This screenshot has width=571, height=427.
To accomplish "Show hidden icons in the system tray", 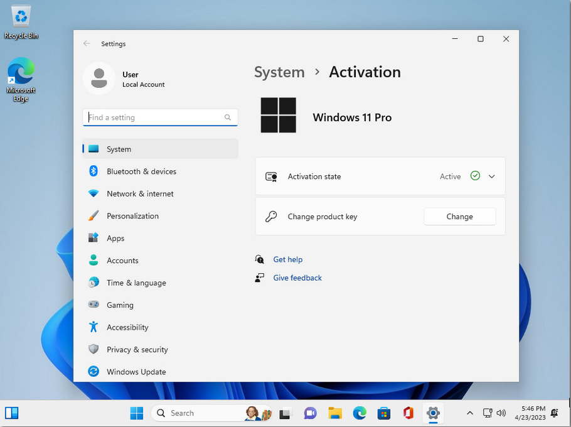I will click(x=470, y=413).
